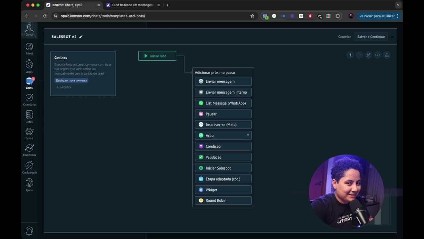
Task: Open the code view icon
Action: point(377,55)
